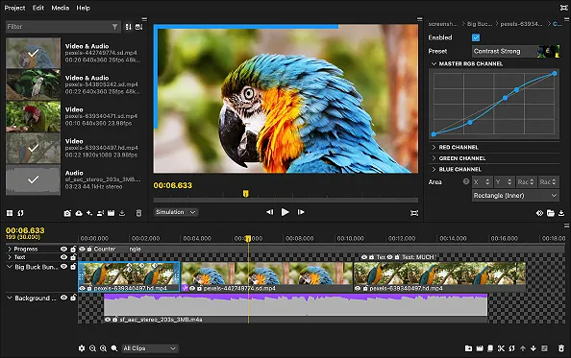Viewport: 571px width, 358px height.
Task: Expand the Progress track
Action: coord(10,249)
